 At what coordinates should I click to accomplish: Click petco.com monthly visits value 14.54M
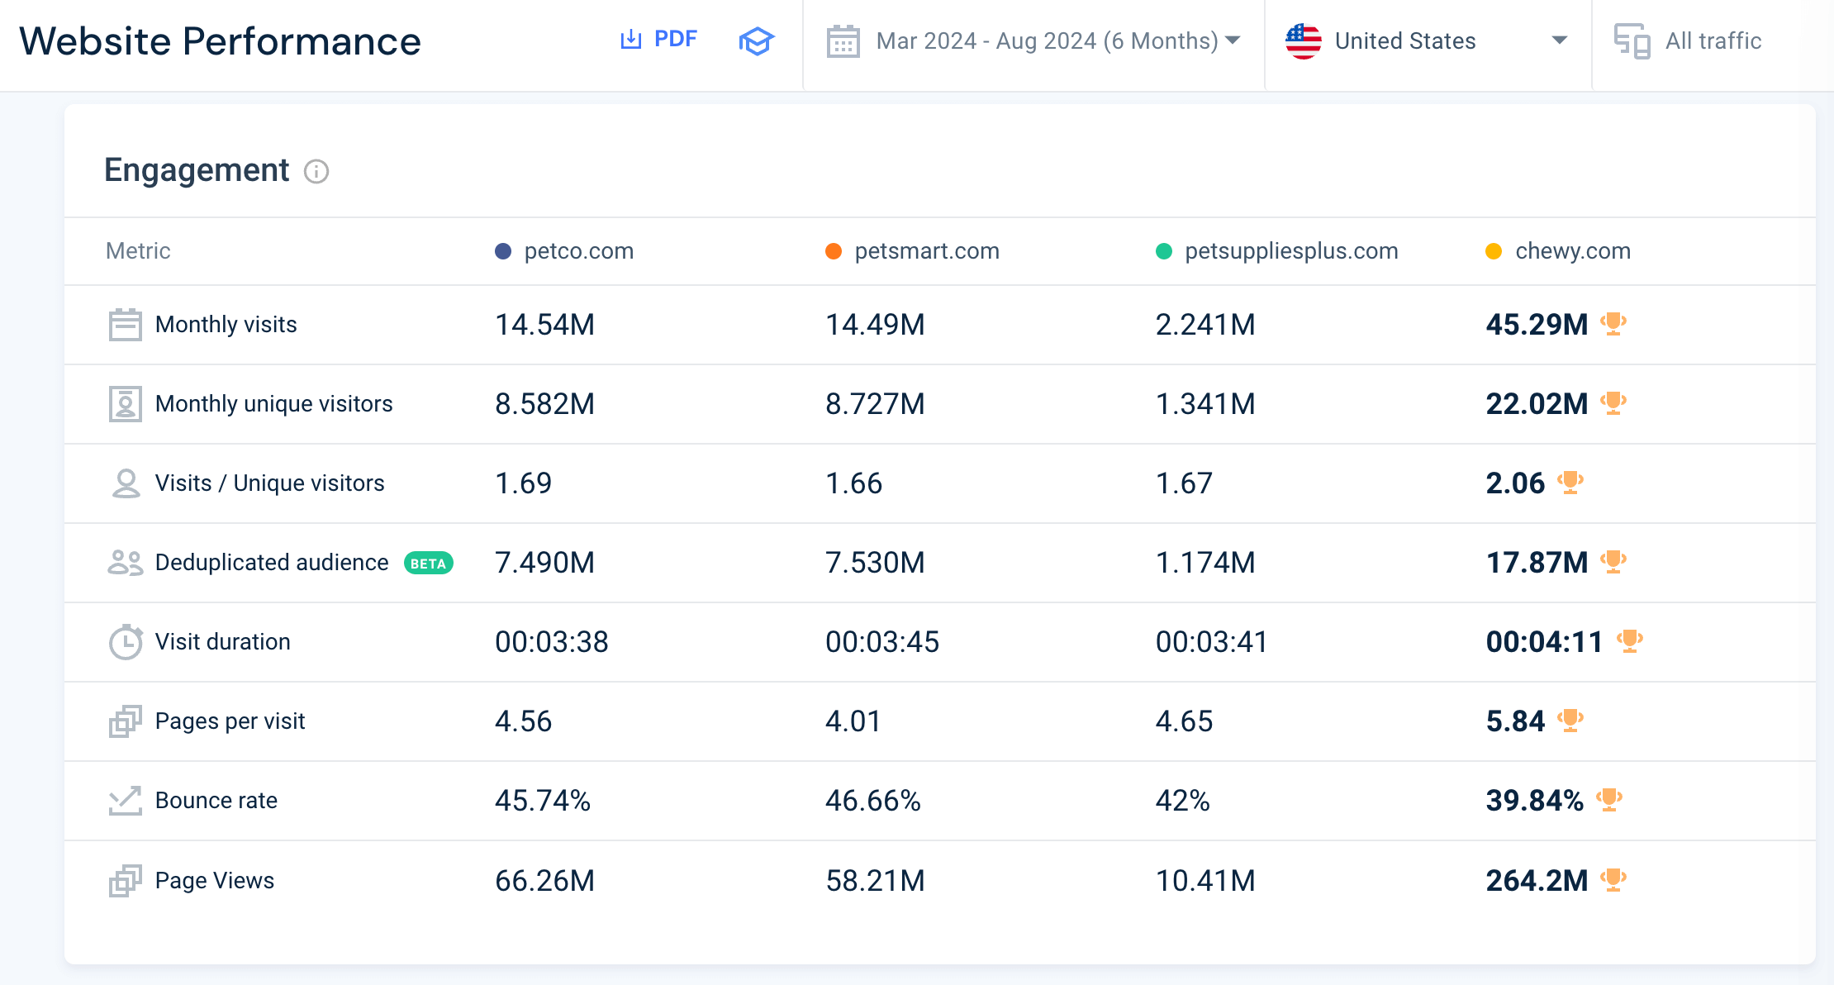pyautogui.click(x=544, y=325)
